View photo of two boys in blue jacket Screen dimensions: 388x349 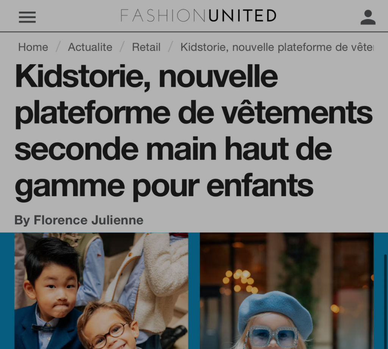(x=101, y=291)
